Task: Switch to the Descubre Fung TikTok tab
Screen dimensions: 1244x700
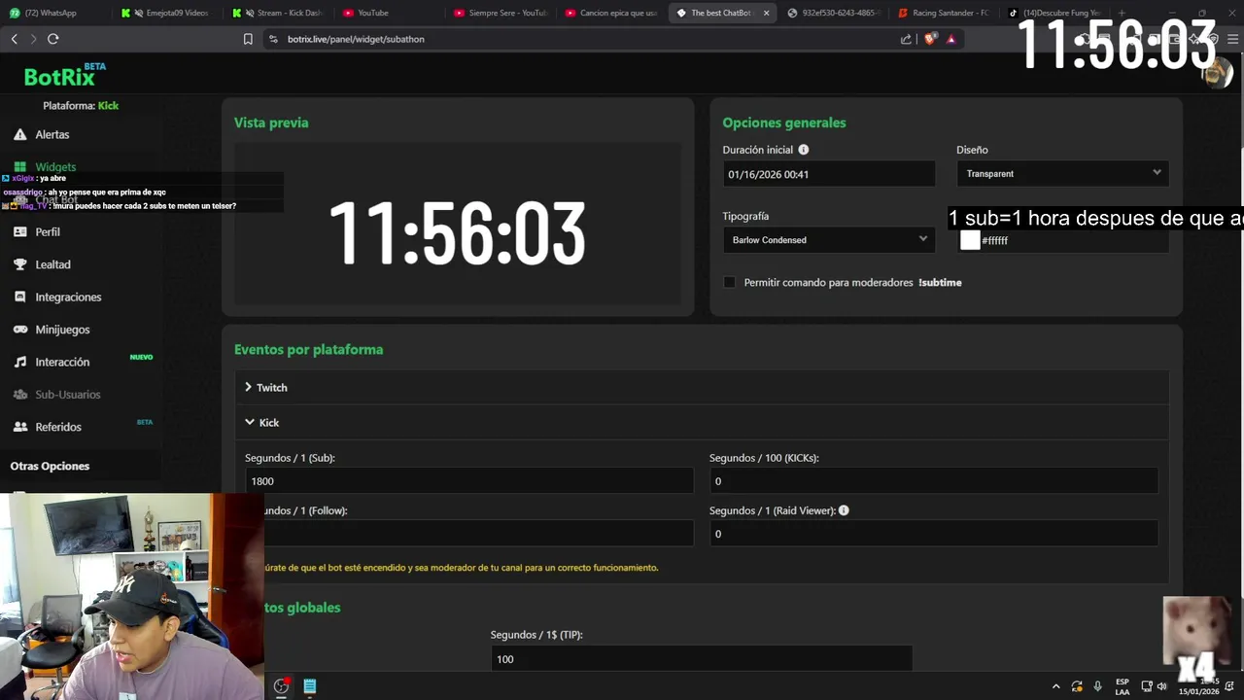Action: tap(1055, 13)
